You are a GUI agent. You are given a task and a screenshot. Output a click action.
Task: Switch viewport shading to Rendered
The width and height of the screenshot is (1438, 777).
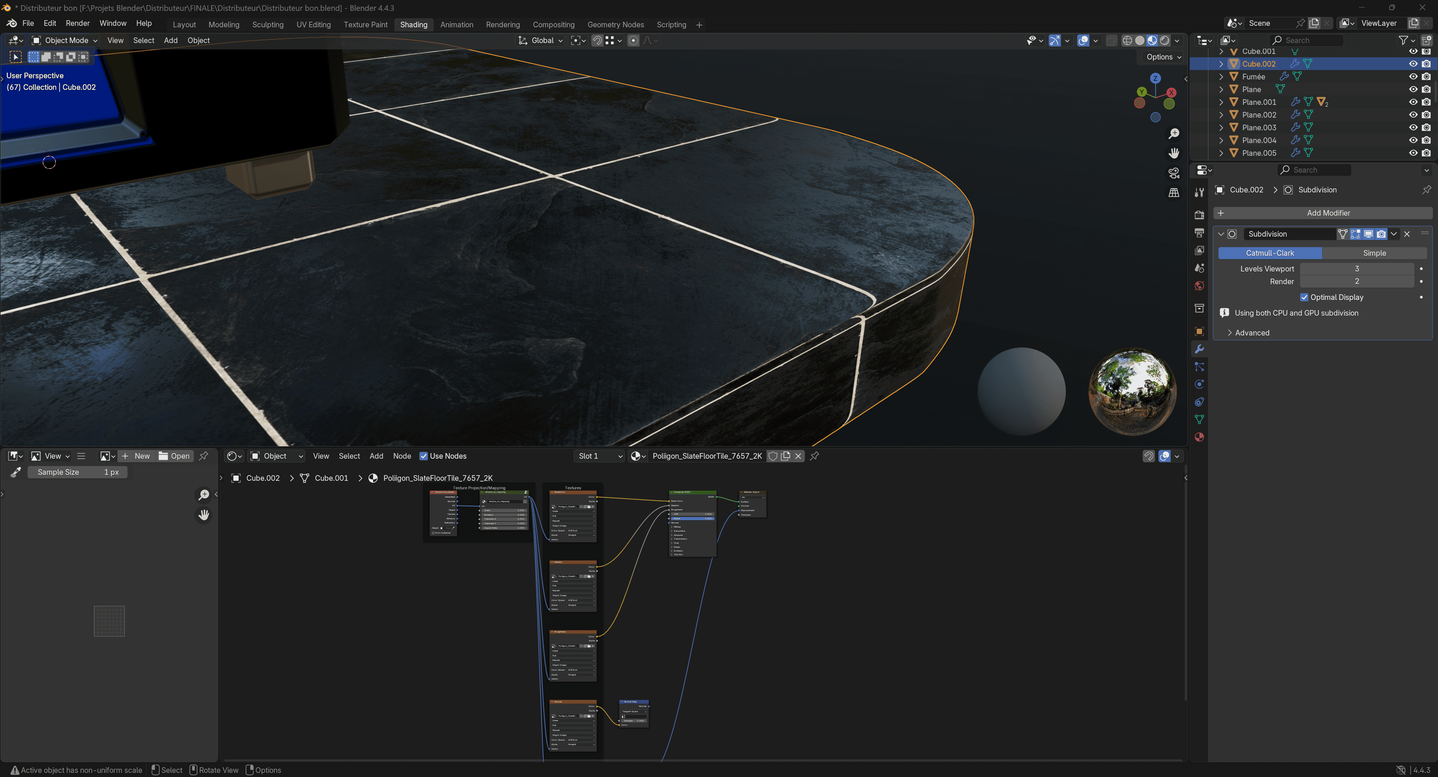(1165, 40)
